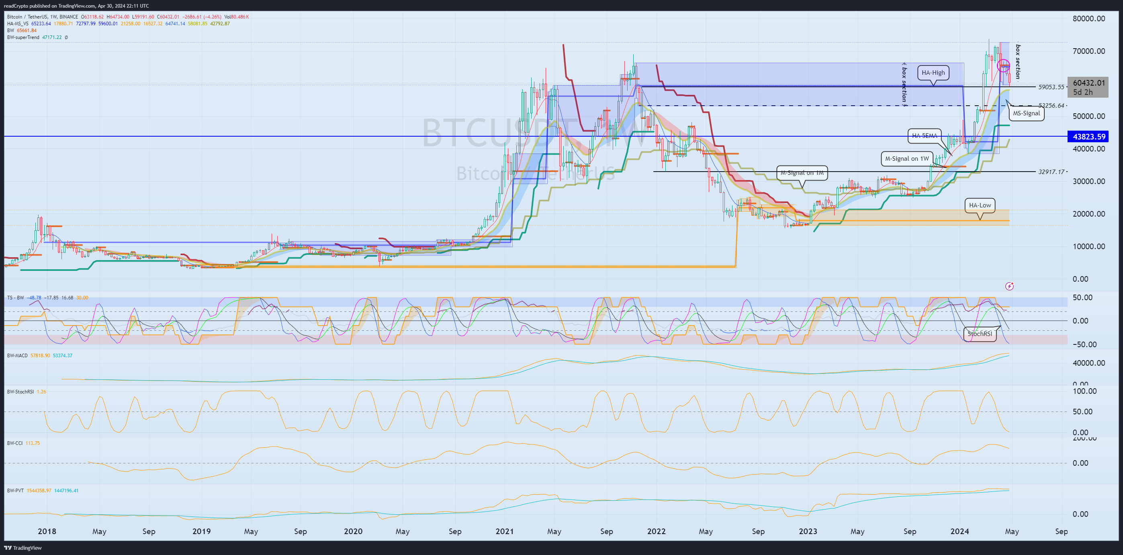This screenshot has width=1123, height=555.
Task: Click 20000.00 on the price axis
Action: pyautogui.click(x=1089, y=214)
